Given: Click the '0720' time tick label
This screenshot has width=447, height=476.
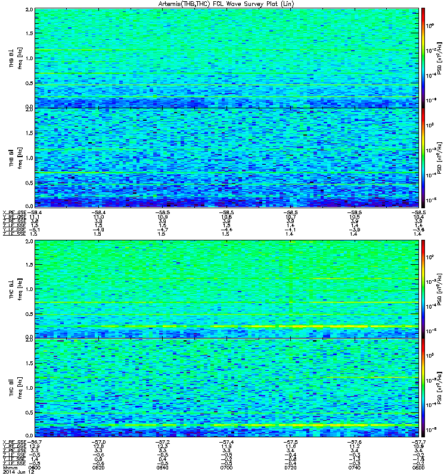Looking at the screenshot, I should pyautogui.click(x=290, y=468).
